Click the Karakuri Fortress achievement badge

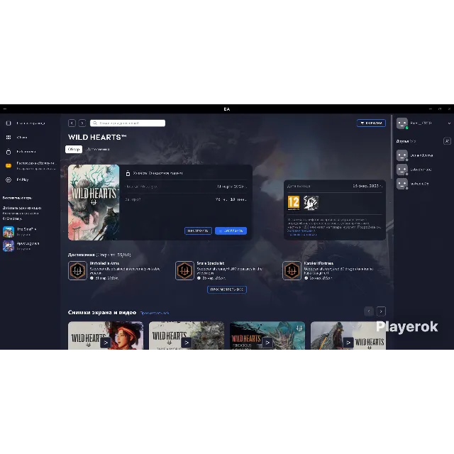(292, 271)
